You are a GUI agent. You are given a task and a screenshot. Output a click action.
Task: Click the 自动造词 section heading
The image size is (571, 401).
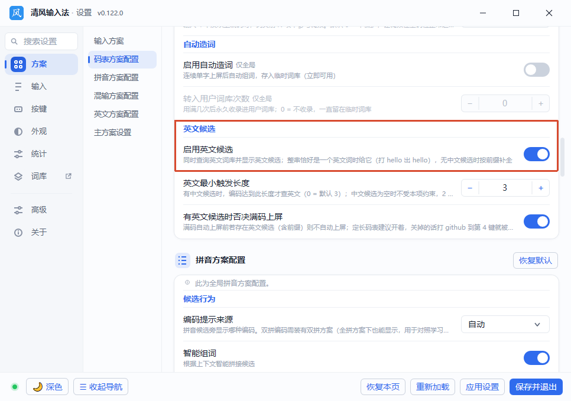pos(199,44)
